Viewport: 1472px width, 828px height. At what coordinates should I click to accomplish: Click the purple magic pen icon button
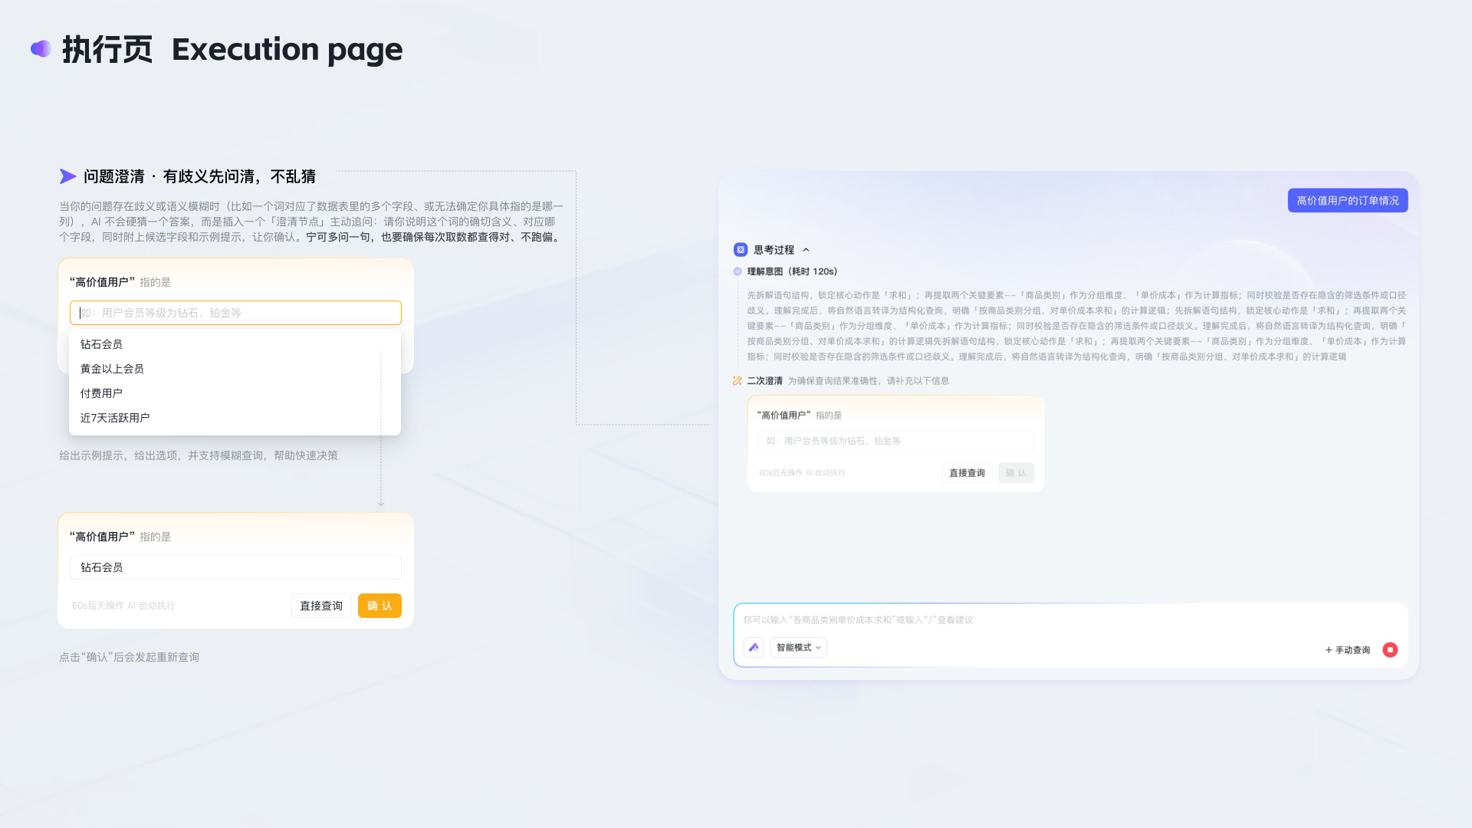(x=754, y=648)
